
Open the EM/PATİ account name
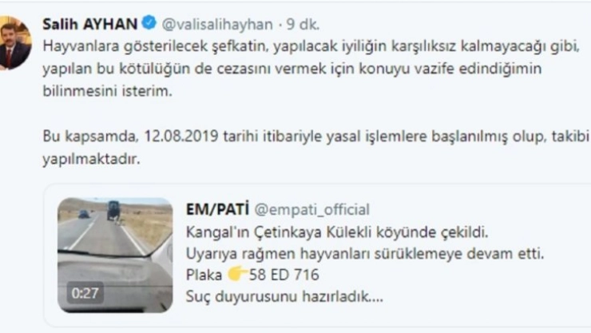pyautogui.click(x=217, y=208)
